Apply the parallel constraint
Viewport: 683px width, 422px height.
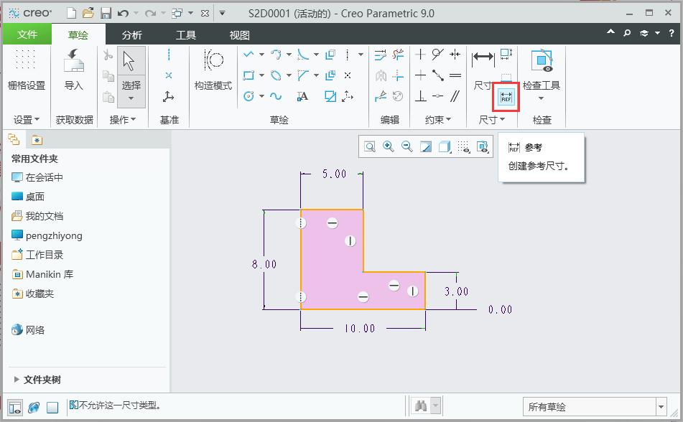pos(455,95)
